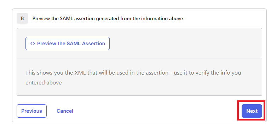This screenshot has width=277, height=129.
Task: Click the "Cancel" text link beside Previous
Action: (x=65, y=111)
